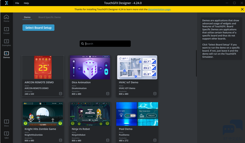245x143 pixels.
Task: Select the Ninja Vs Robot thumbnail
Action: [x=90, y=114]
